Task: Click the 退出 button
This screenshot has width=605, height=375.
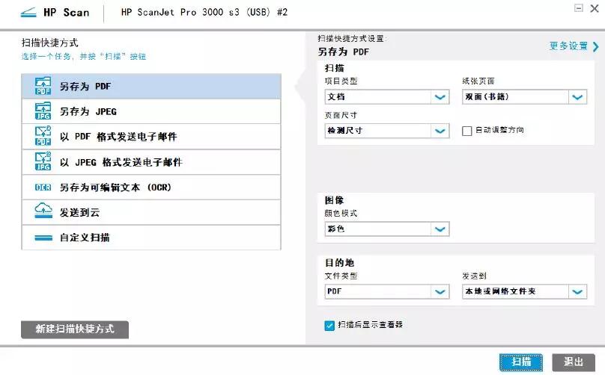Action: (574, 362)
